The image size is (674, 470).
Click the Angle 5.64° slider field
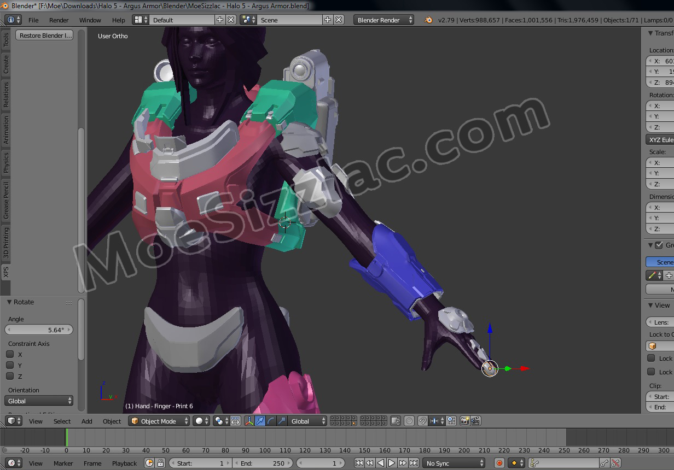point(39,330)
